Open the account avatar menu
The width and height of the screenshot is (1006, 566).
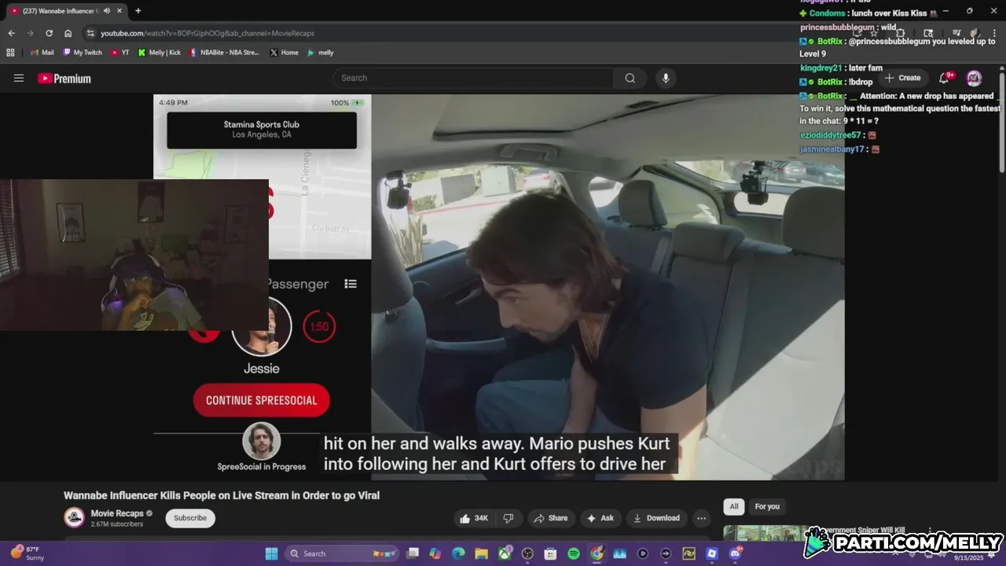click(x=974, y=78)
